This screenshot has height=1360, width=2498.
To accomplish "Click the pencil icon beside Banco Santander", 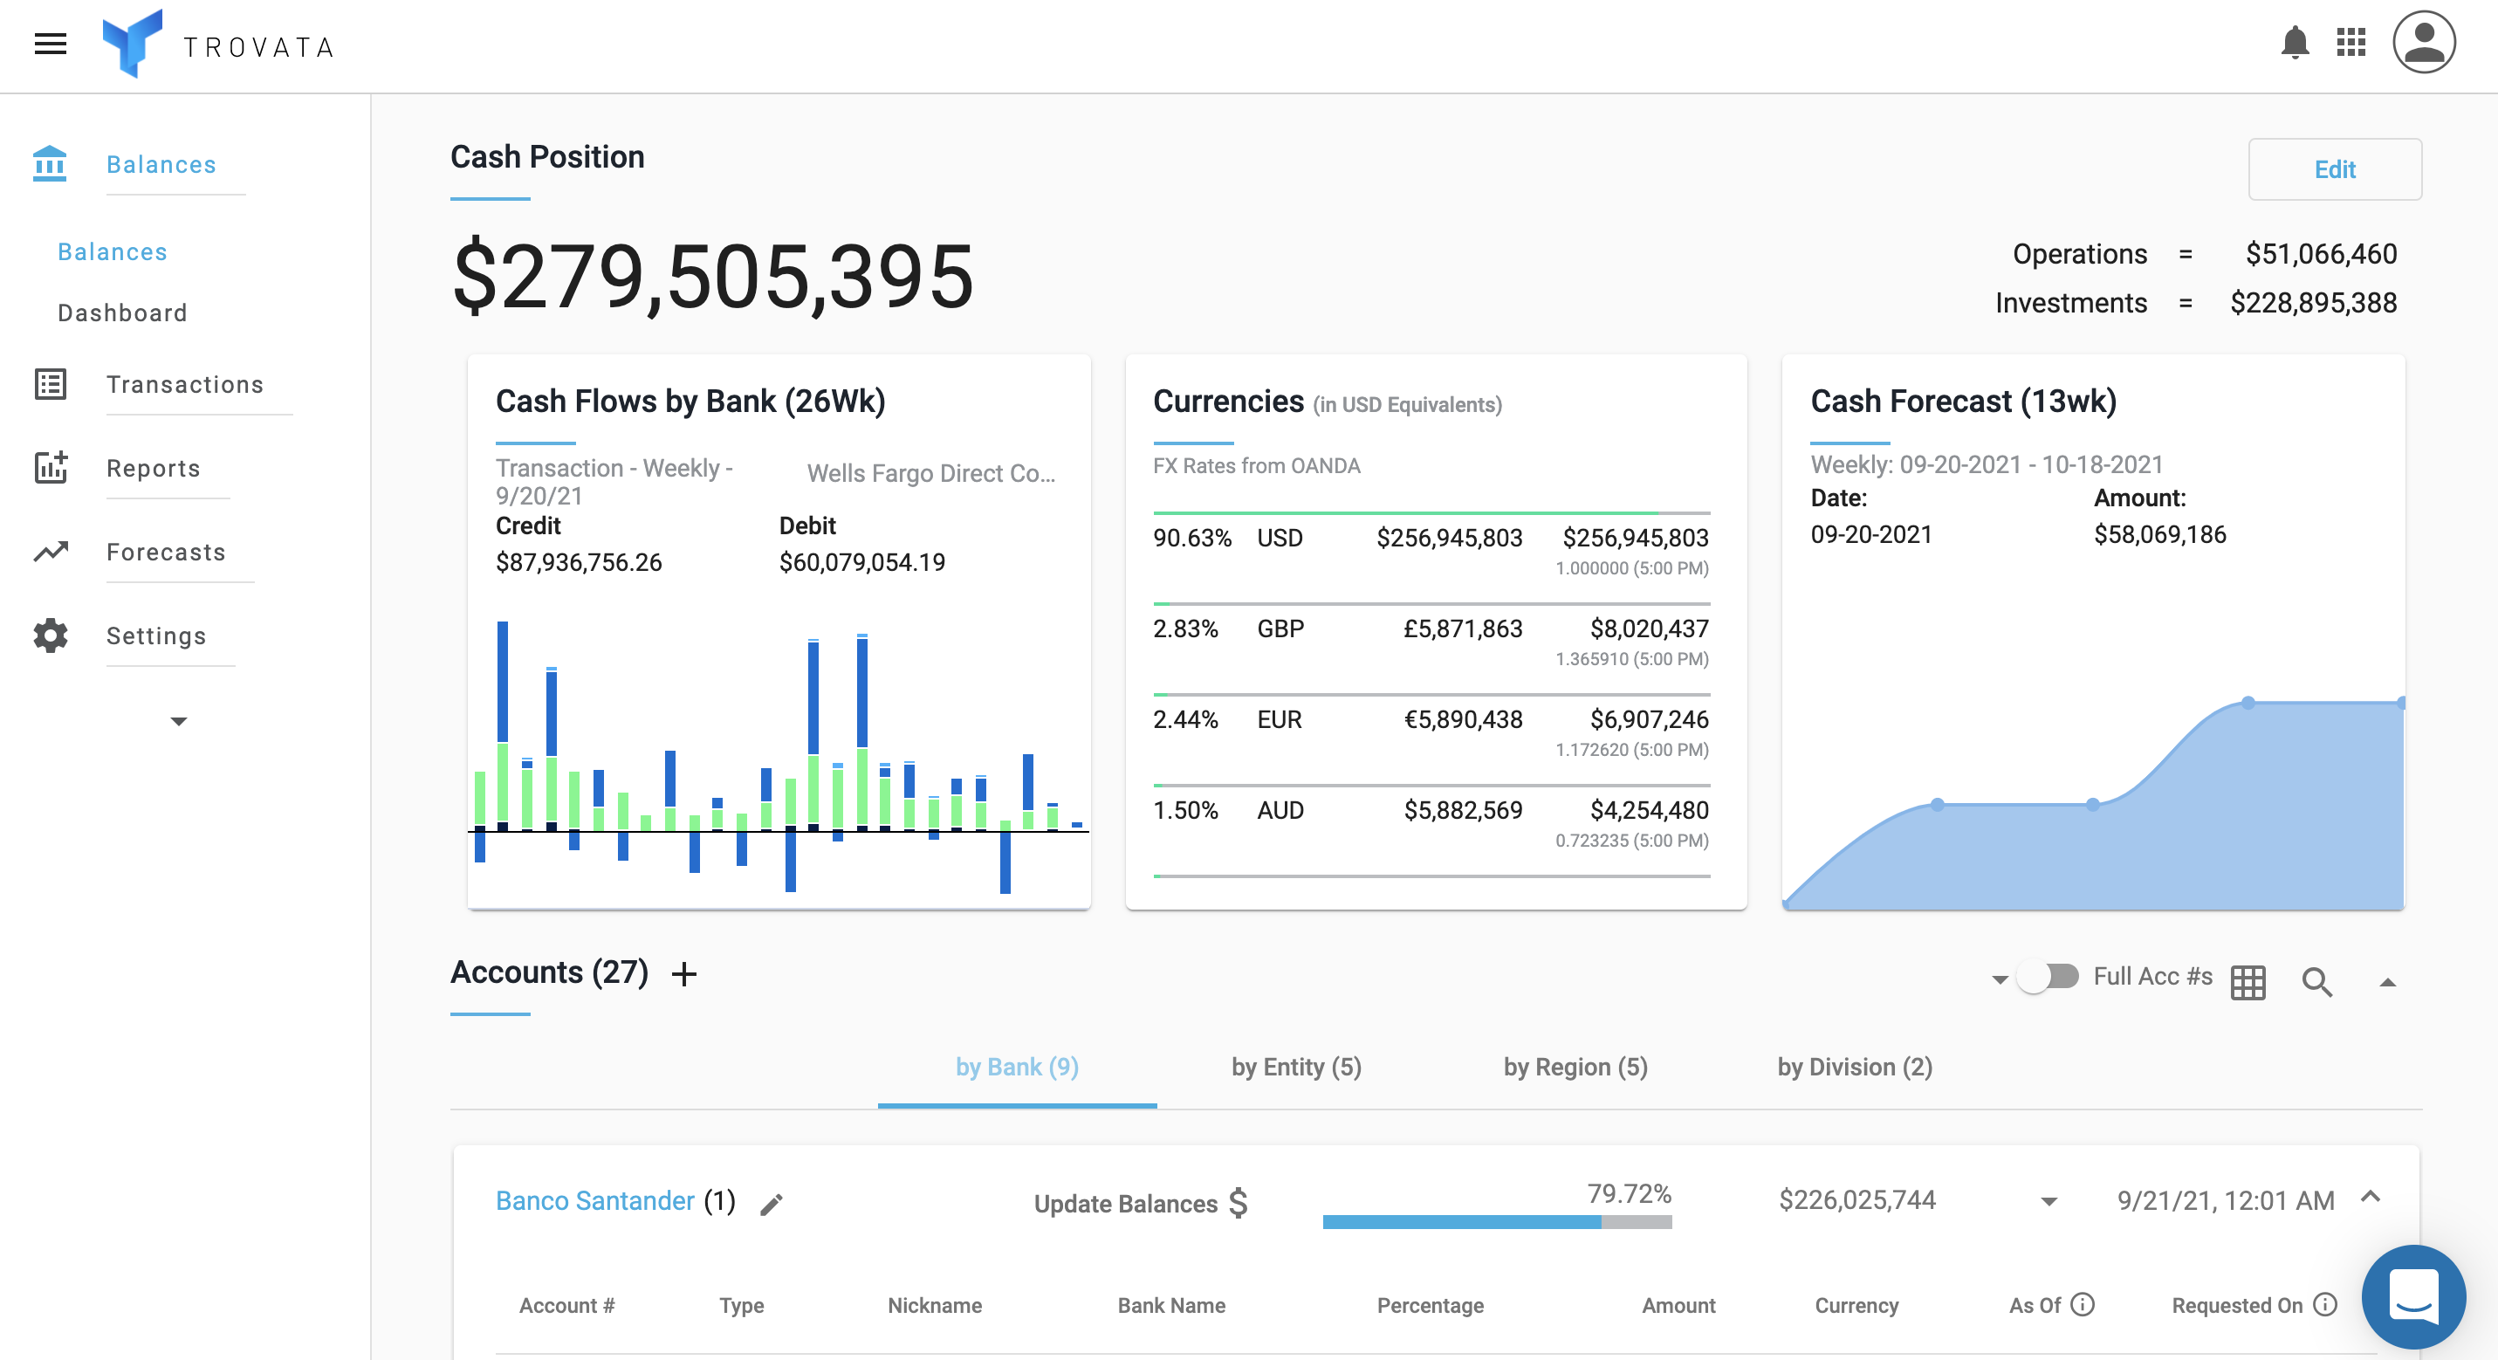I will pyautogui.click(x=772, y=1204).
